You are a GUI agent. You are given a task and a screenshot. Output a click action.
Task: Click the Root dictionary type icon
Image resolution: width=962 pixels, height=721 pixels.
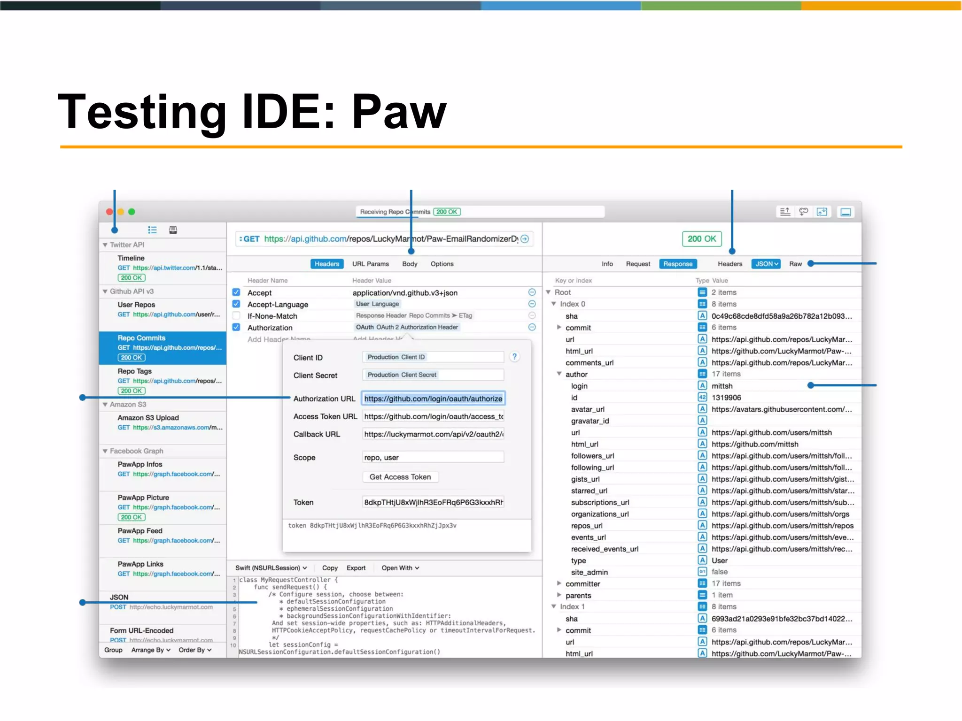click(x=702, y=292)
